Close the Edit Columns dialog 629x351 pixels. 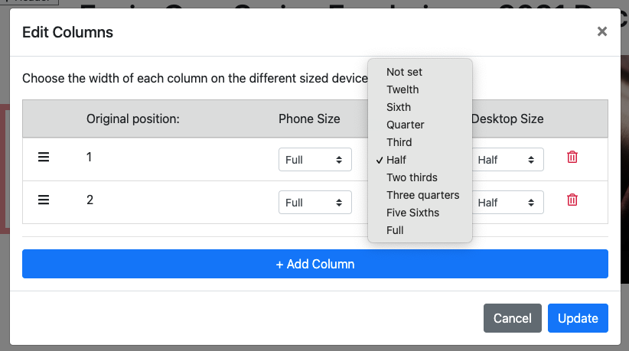coord(602,31)
